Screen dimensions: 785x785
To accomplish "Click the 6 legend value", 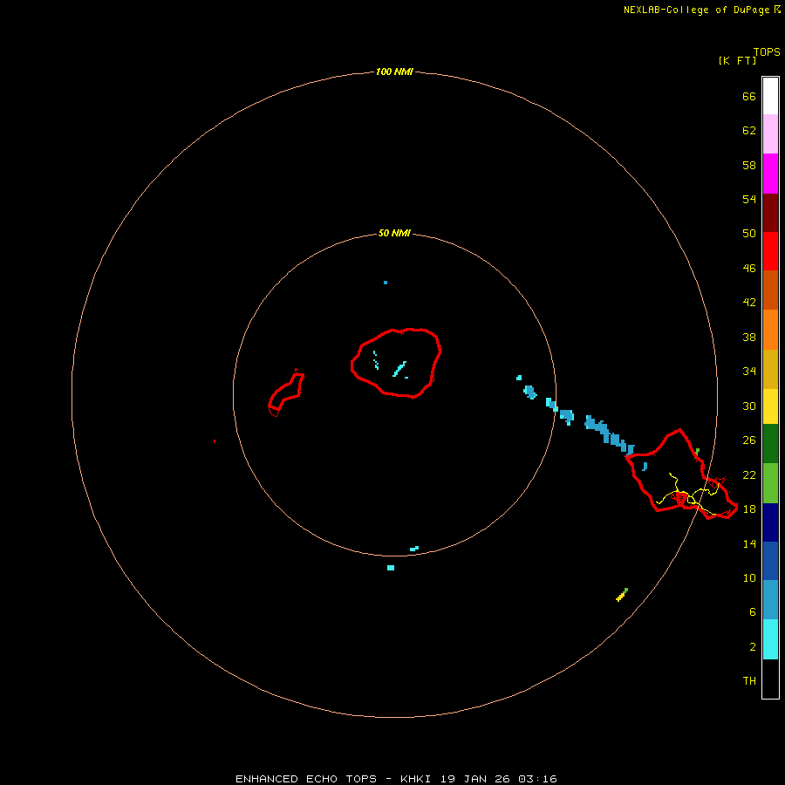I will coord(753,612).
